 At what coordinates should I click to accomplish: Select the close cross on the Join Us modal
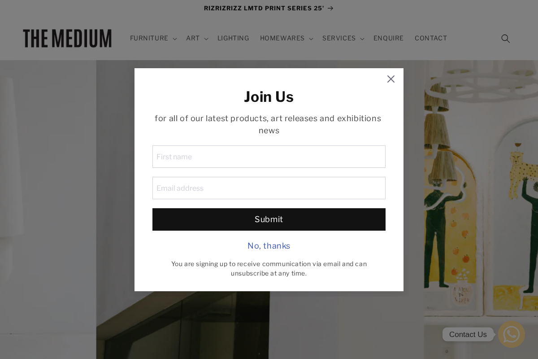click(x=390, y=79)
